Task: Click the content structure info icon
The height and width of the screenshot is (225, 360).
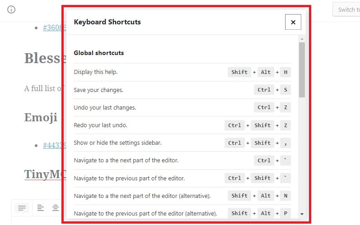Action: [x=11, y=9]
